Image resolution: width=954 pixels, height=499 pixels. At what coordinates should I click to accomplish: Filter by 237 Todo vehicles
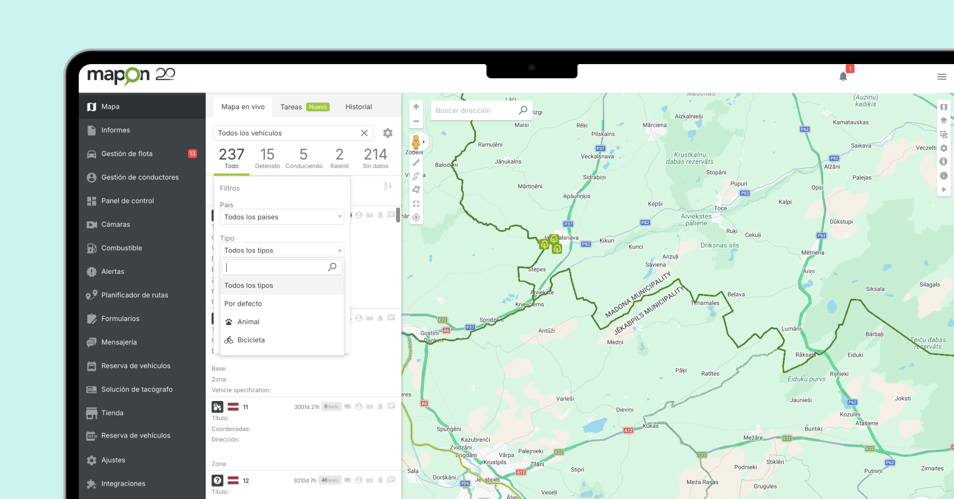pyautogui.click(x=232, y=158)
